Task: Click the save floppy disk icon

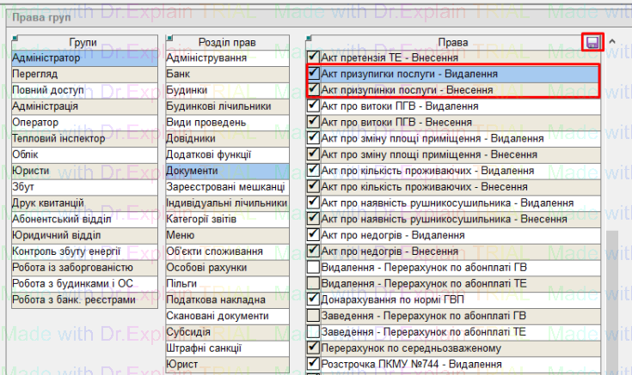Action: pos(592,42)
